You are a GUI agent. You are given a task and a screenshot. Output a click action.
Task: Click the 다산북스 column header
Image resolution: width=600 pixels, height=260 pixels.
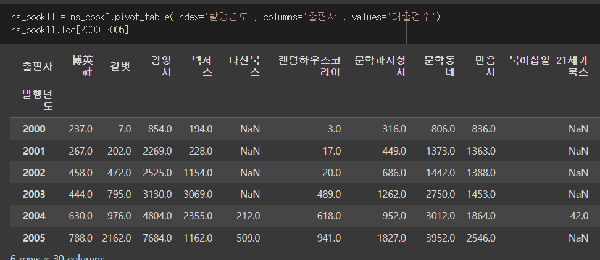pos(244,66)
